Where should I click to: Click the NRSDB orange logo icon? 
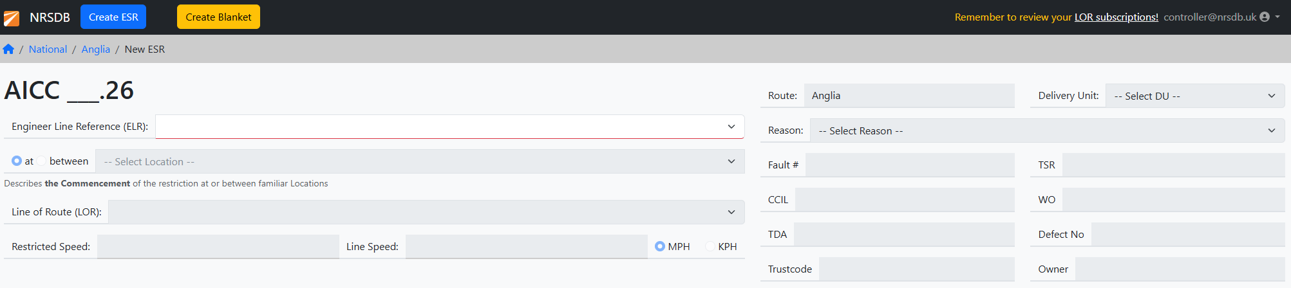[12, 18]
